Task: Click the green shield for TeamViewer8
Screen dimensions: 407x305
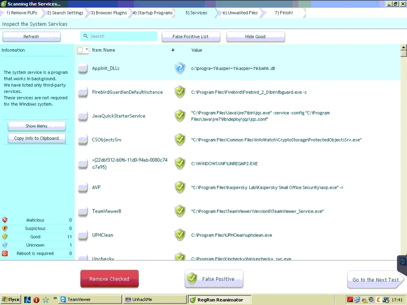Action: coord(180,211)
